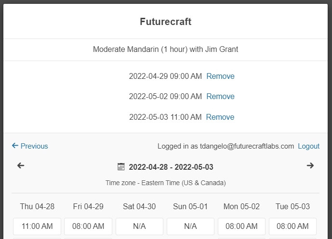Go to next week with right arrow
Screen dimensions: 332x239
[x=310, y=166]
